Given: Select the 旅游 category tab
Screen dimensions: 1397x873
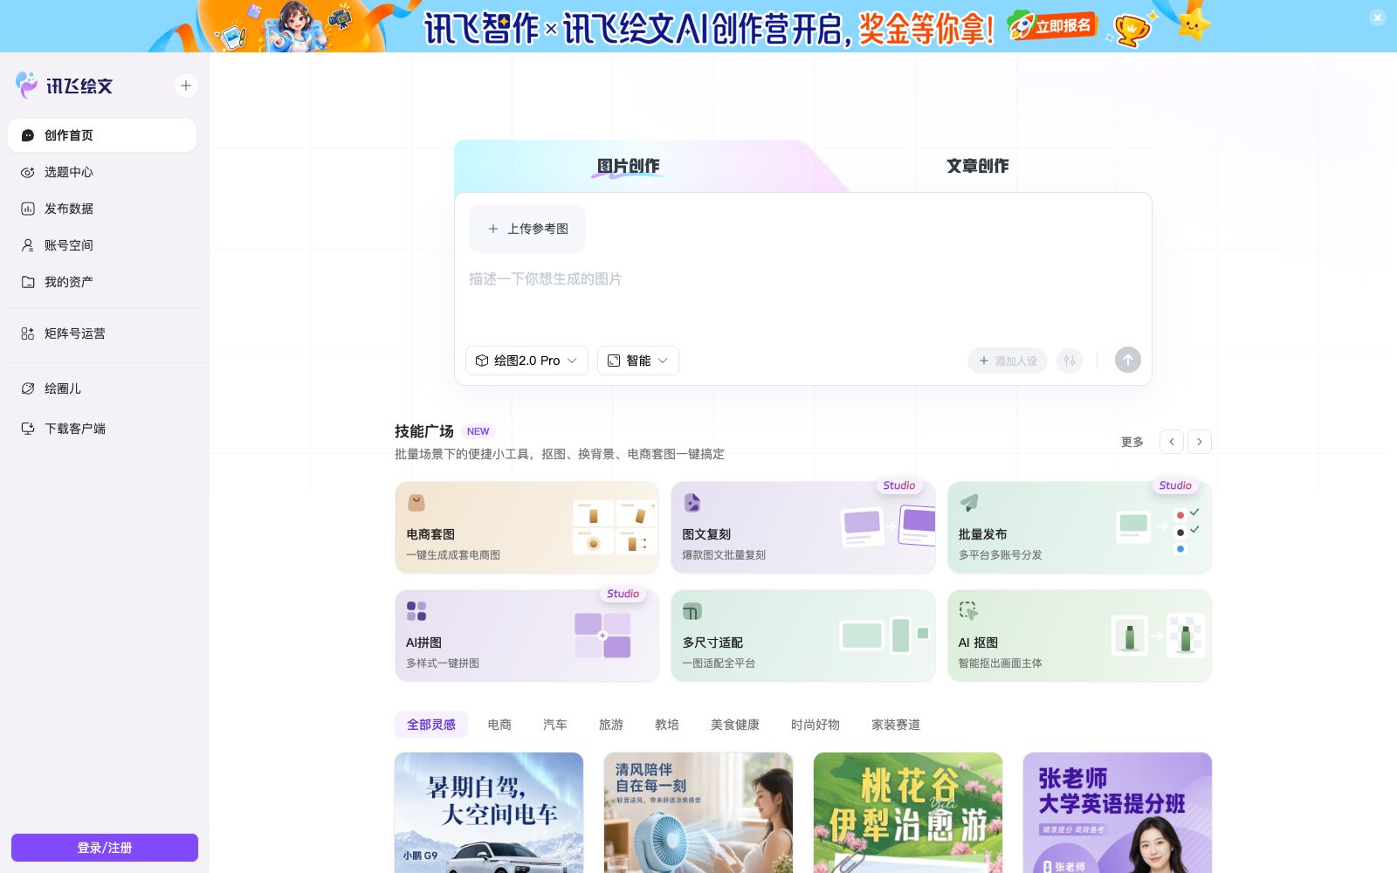Looking at the screenshot, I should tap(611, 725).
